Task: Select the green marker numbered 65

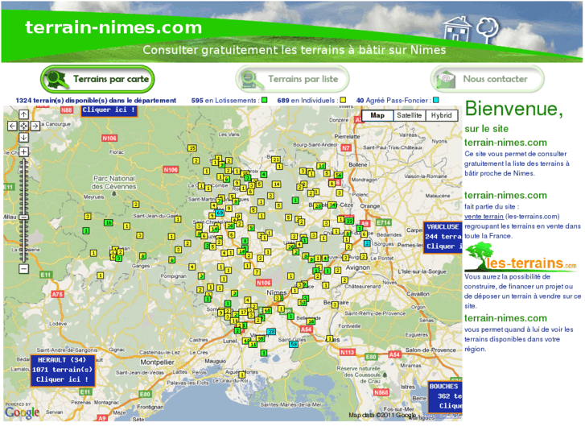Action: point(267,310)
